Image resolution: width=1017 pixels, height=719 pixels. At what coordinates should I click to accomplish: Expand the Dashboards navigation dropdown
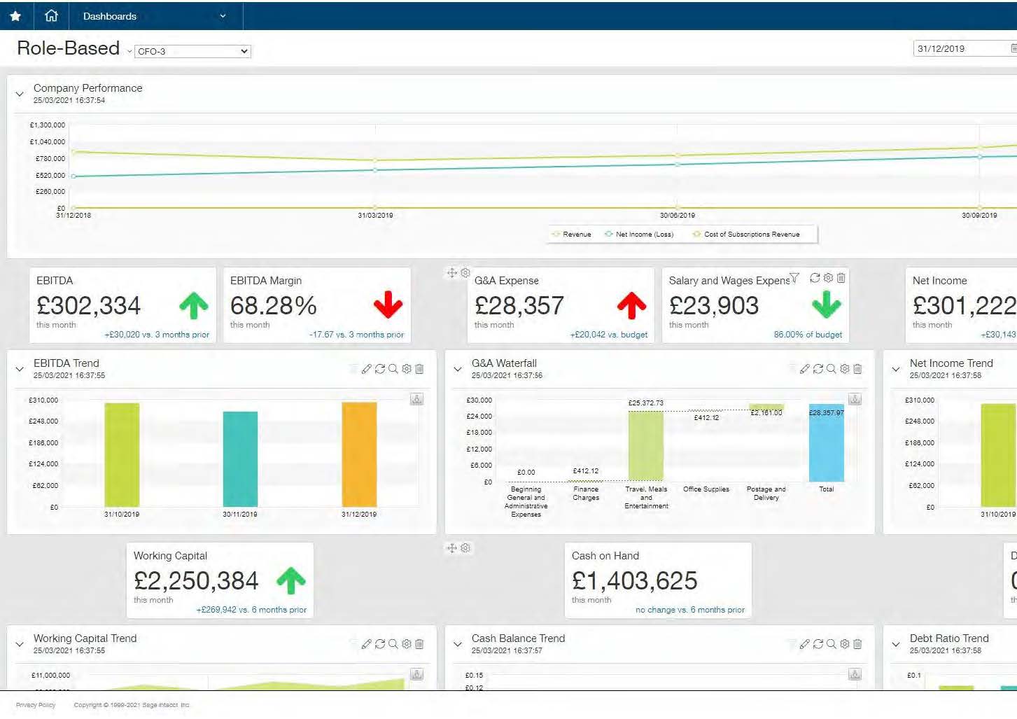pos(222,15)
